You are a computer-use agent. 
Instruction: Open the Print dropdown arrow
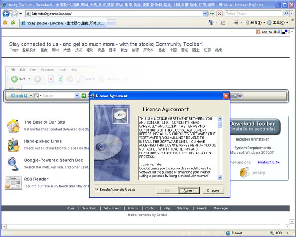coord(241,23)
